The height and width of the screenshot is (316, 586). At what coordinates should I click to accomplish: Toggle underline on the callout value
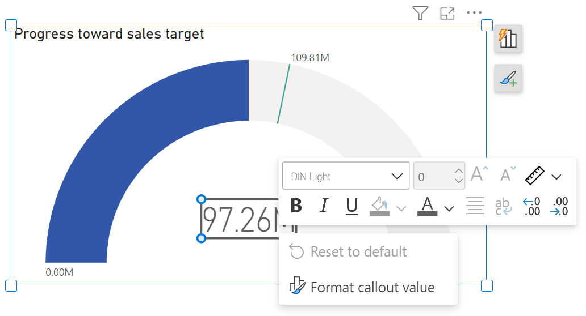[352, 206]
